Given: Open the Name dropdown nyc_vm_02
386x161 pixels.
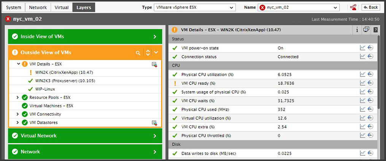Looking at the screenshot, I should [299, 7].
